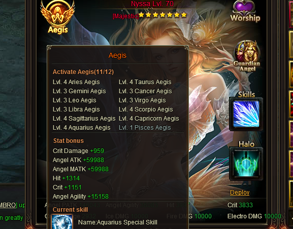Image resolution: width=293 pixels, height=229 pixels.
Task: Open the MBRO player name chat link
Action: (x=9, y=205)
